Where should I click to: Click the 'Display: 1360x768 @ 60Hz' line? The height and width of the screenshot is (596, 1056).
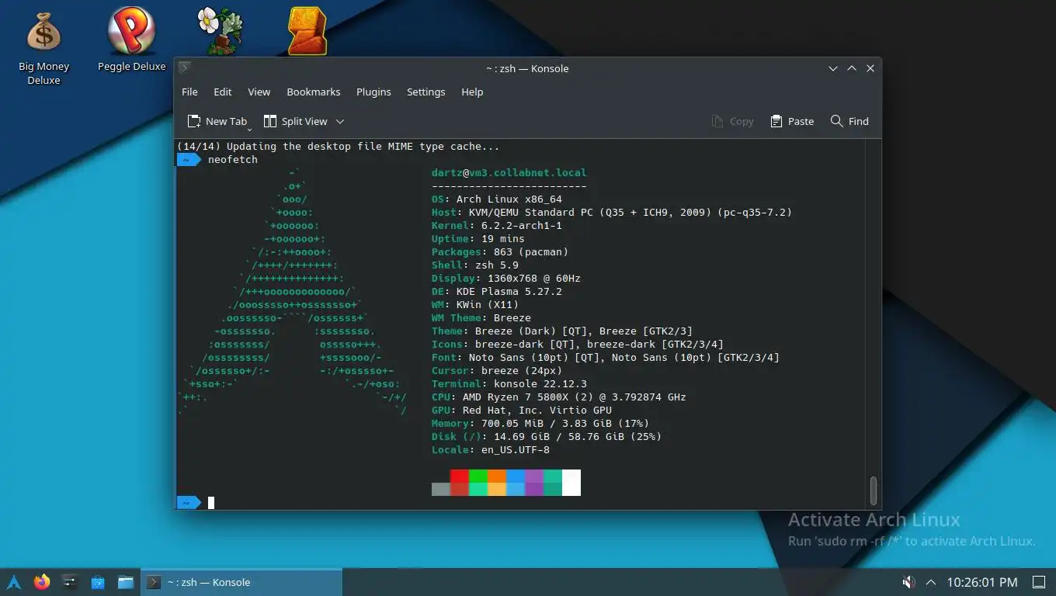pyautogui.click(x=506, y=278)
